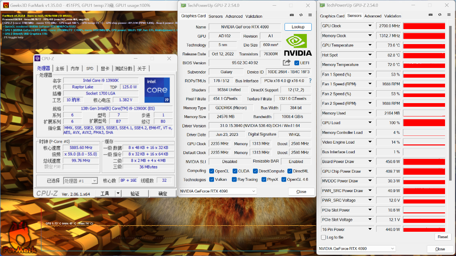Click the Video Engine Load sensor graph

[424, 142]
